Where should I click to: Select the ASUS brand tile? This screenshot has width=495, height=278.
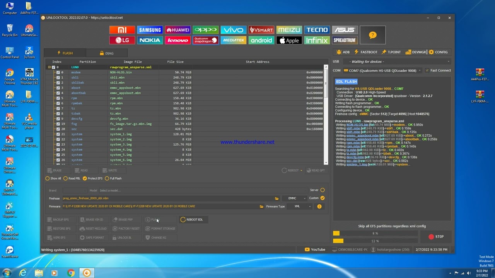345,30
